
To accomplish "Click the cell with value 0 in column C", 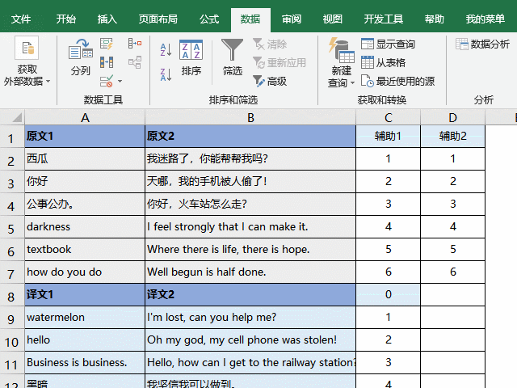I will coord(388,294).
